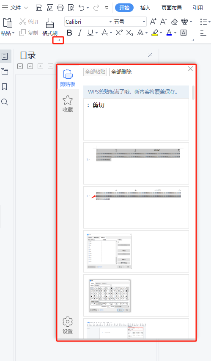Toggle Italic formatting

tap(80, 33)
